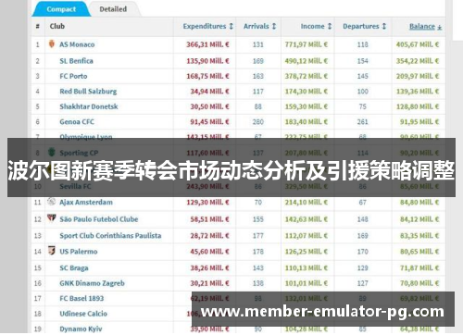Open São Paulo Futebol Clube link
Image resolution: width=463 pixels, height=335 pixels.
coord(99,219)
